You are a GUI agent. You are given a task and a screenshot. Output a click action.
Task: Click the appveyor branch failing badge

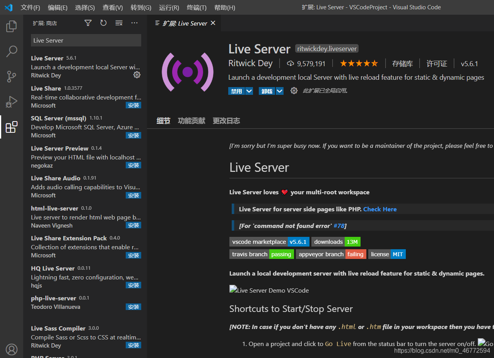tap(331, 254)
